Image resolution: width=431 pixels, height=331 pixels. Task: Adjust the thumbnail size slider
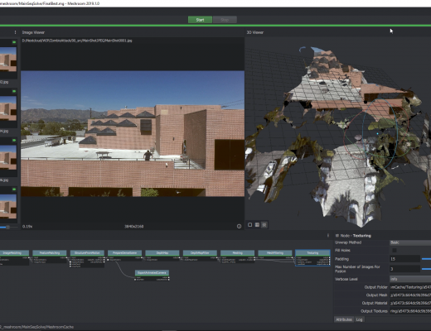pyautogui.click(x=8, y=227)
